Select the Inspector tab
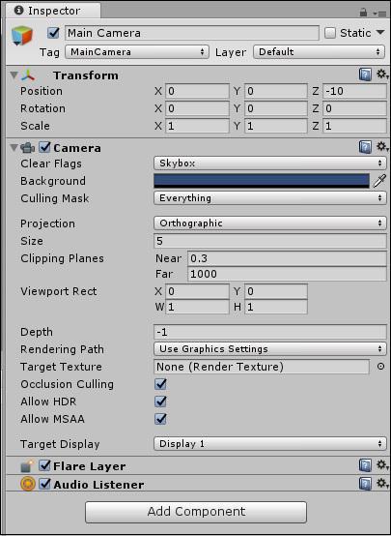Viewport: 391px width, 536px height. (53, 11)
